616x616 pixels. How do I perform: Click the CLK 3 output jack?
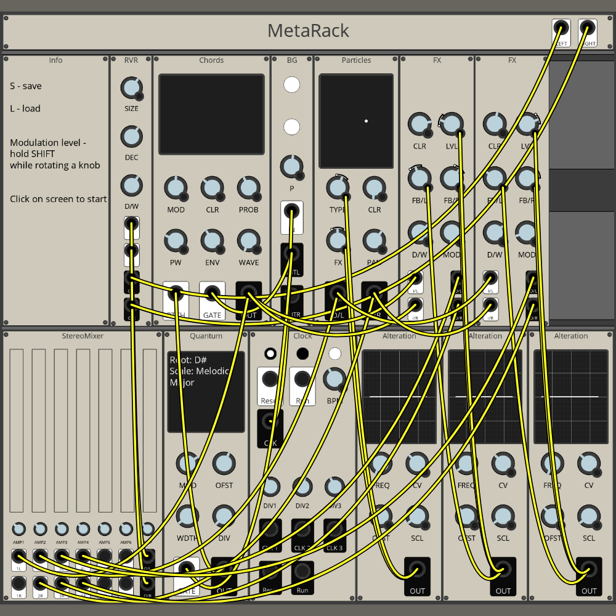(334, 530)
